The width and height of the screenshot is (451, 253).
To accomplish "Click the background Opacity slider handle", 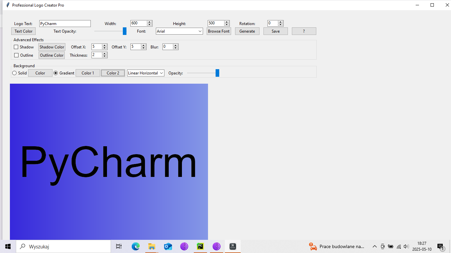I will pos(217,73).
